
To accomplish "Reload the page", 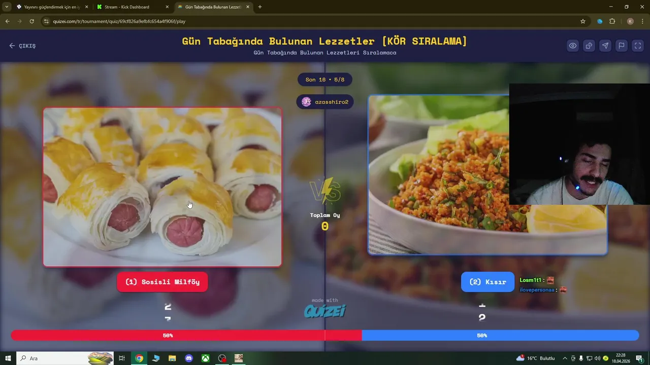I will (31, 21).
